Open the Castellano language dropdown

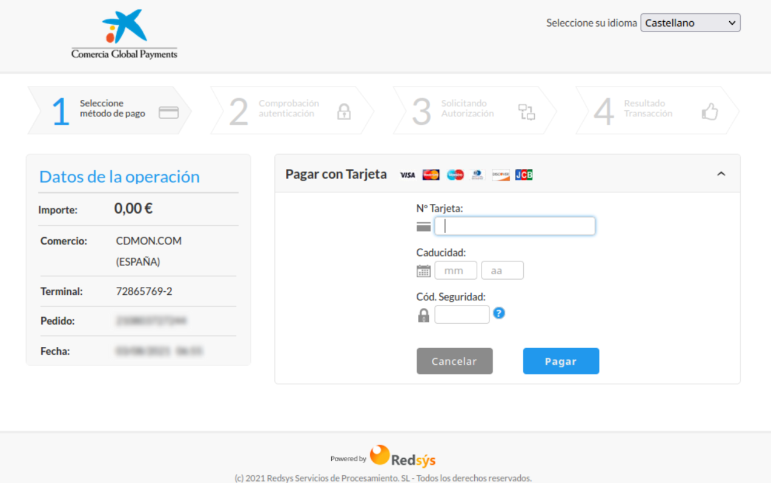point(690,23)
